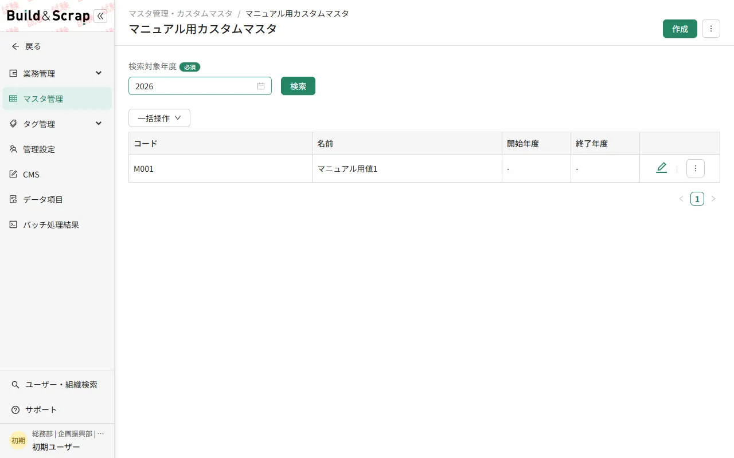Click the マスタ管理 table icon
734x458 pixels.
[x=13, y=98]
